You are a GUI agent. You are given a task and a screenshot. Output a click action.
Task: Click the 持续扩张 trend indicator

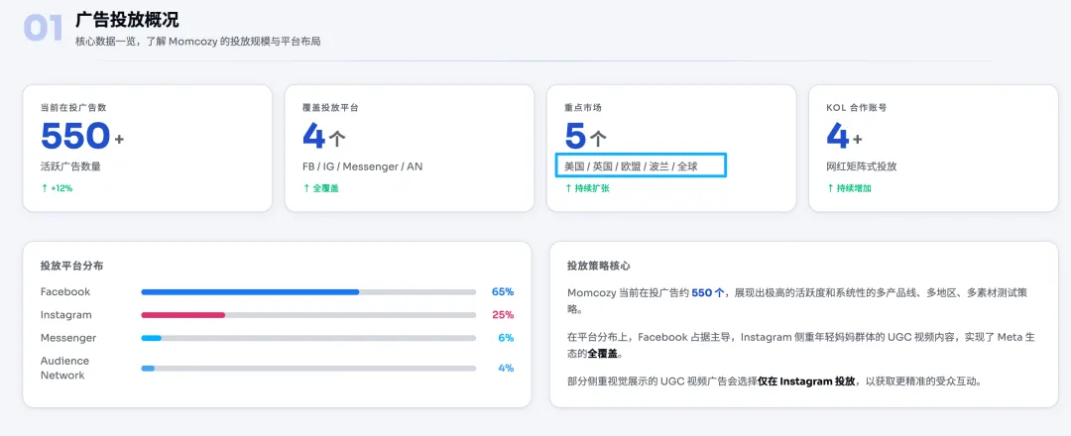pyautogui.click(x=587, y=188)
